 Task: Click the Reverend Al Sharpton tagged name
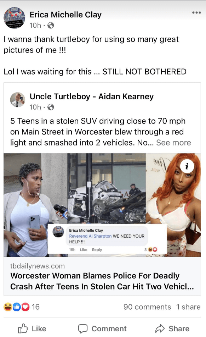coord(90,236)
